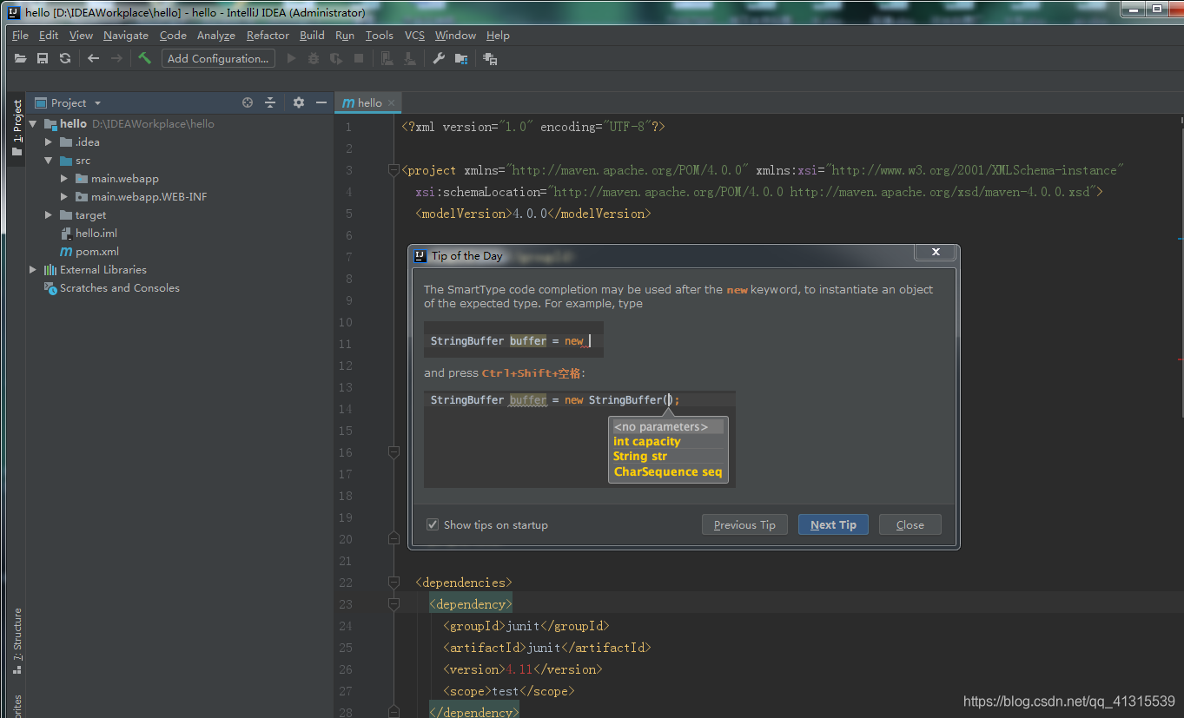Click the Debug bug icon
1184x718 pixels.
(x=314, y=58)
